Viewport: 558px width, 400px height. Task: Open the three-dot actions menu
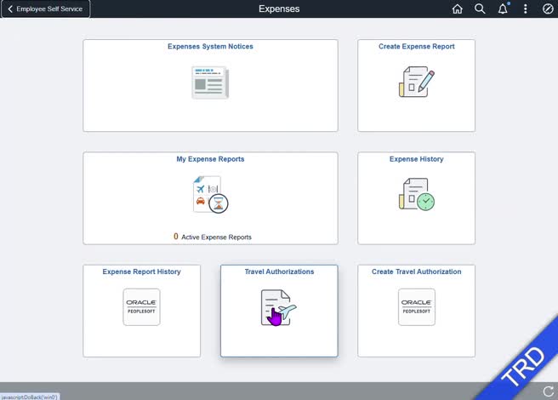[526, 9]
